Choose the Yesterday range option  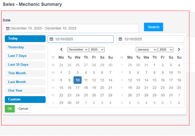pyautogui.click(x=25, y=47)
